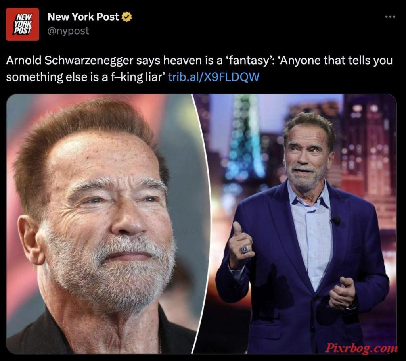Click the lapel microphone on the blue jacket
406x361 pixels.
click(x=336, y=221)
